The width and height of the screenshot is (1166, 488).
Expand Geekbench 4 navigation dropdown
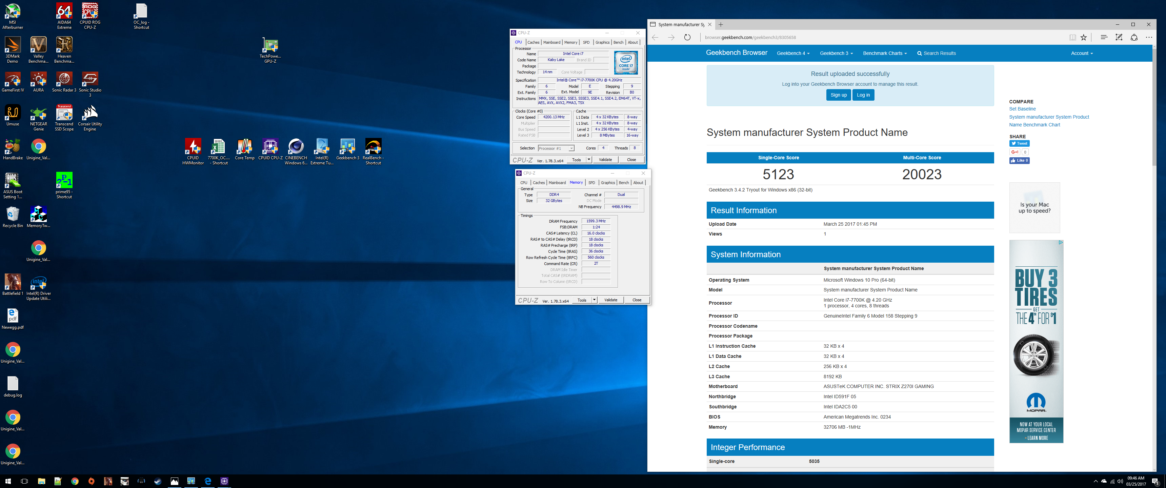coord(793,54)
